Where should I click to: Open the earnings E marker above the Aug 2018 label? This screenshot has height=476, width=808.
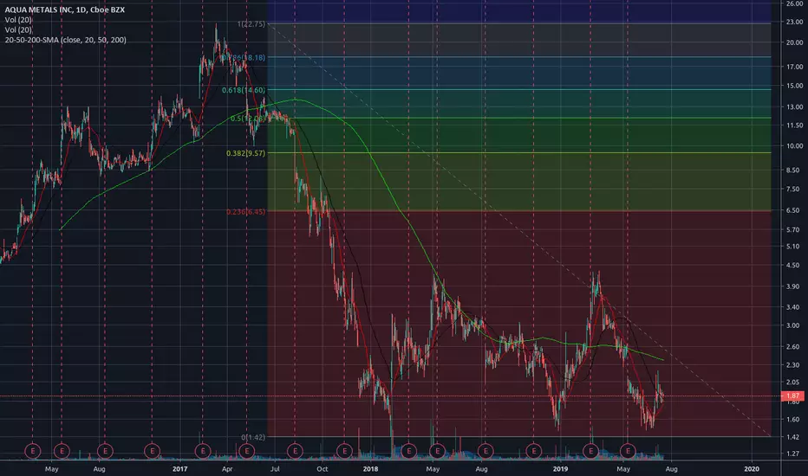[x=485, y=451]
